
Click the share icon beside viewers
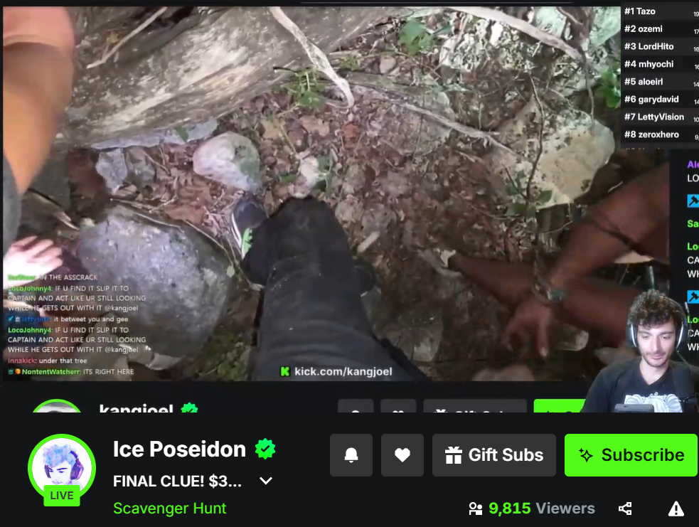coord(625,509)
